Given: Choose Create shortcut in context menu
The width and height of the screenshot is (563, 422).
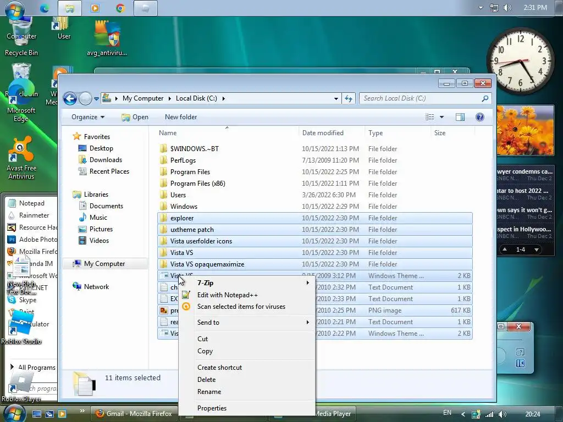Looking at the screenshot, I should 247,368.
